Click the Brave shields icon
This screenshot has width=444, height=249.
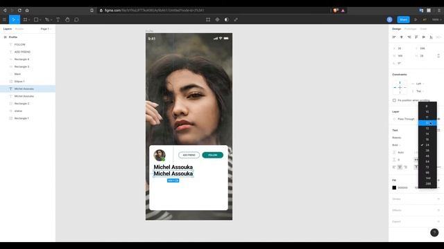coord(336,10)
